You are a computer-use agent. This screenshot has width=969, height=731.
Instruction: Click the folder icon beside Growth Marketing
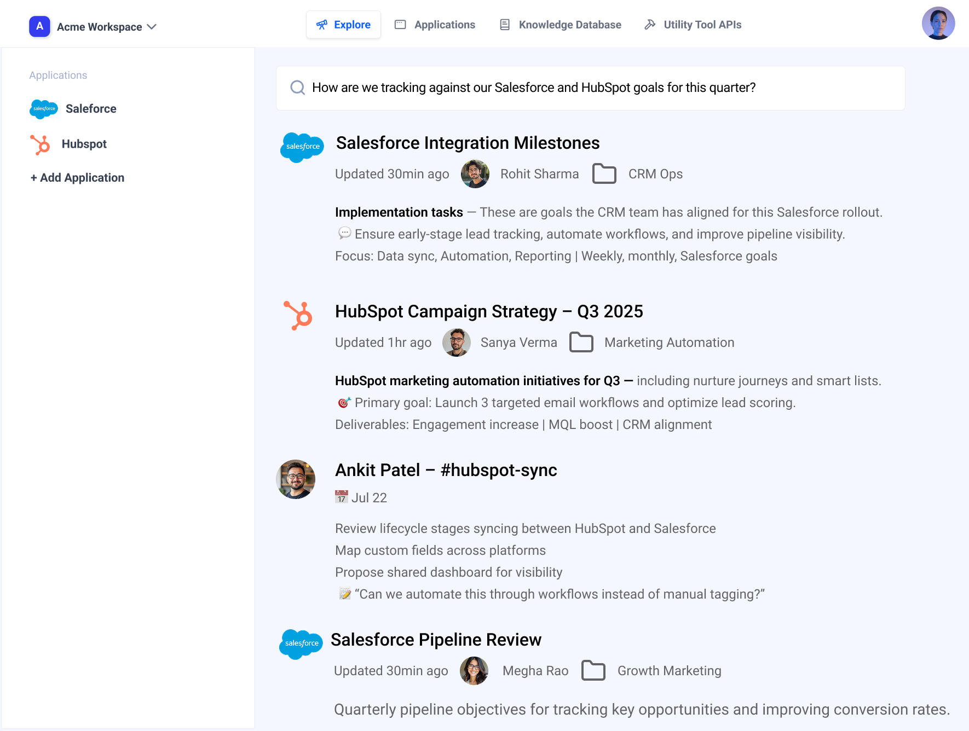click(x=593, y=670)
